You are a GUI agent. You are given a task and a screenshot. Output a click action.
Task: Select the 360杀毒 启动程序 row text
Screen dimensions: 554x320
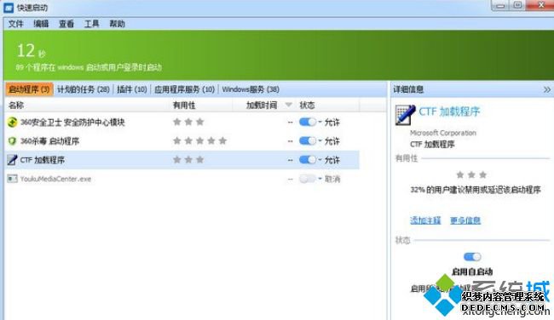(x=49, y=141)
